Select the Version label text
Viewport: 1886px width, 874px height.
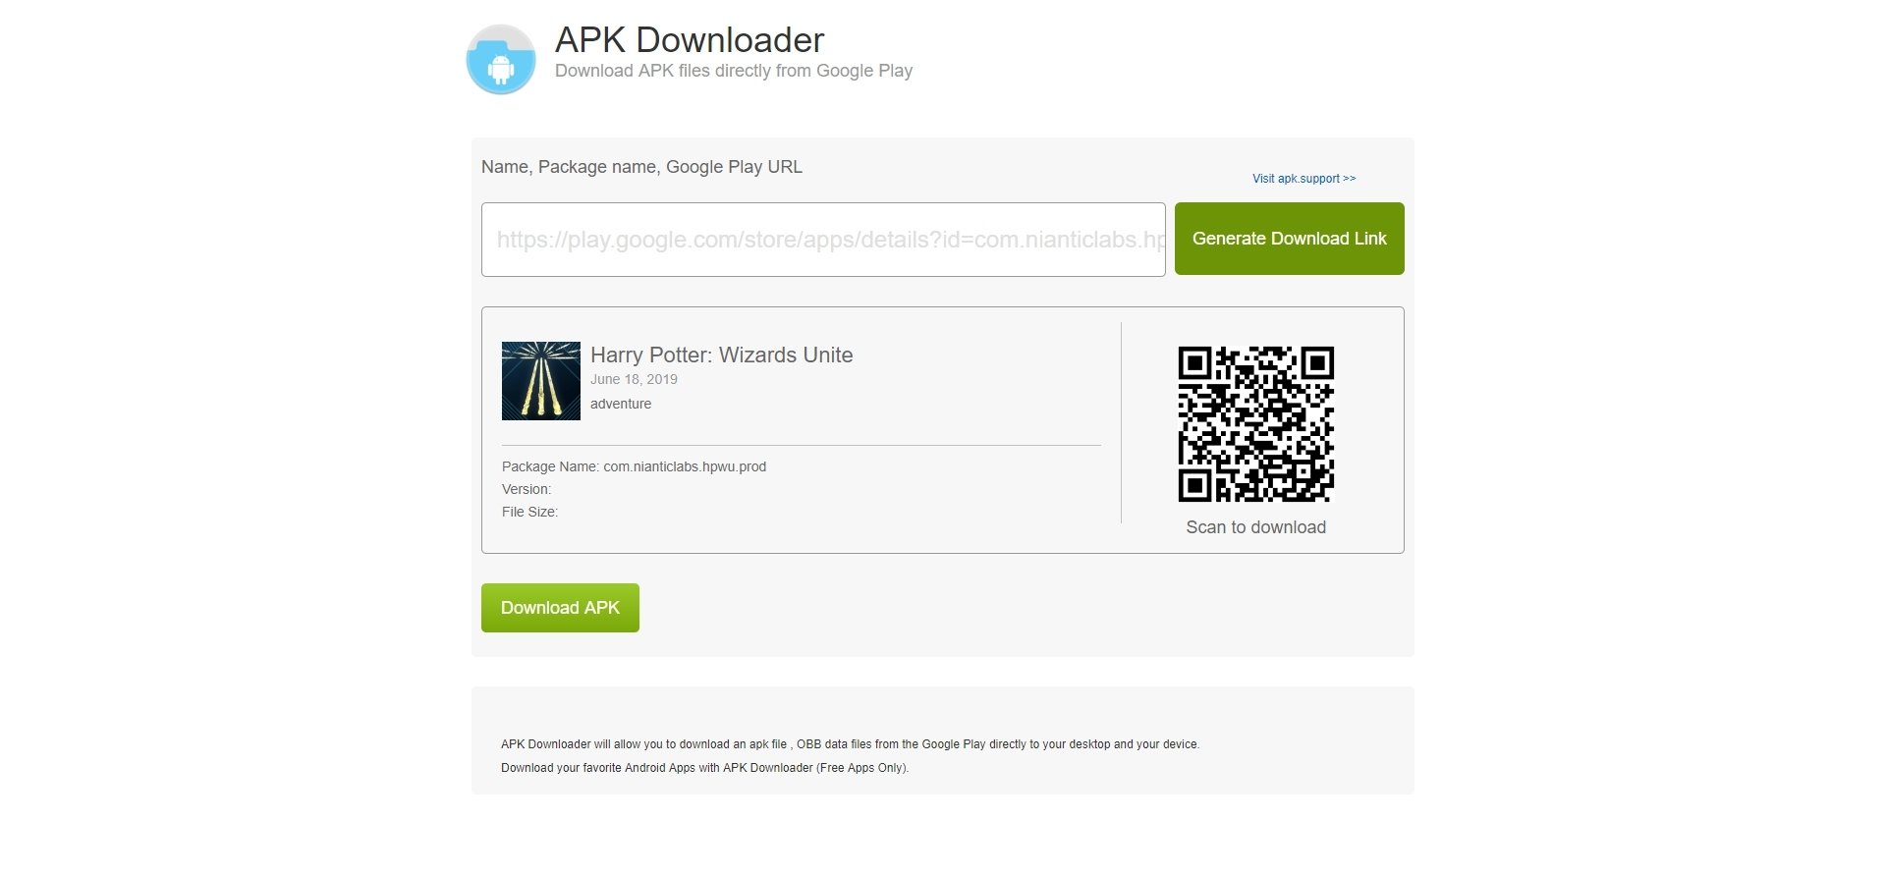527,489
